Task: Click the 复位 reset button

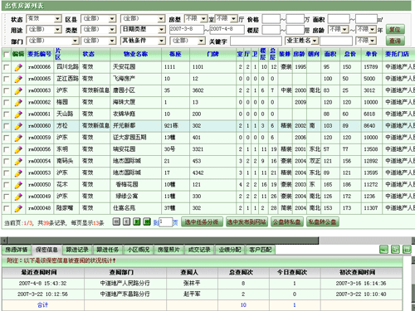Action: tap(395, 29)
